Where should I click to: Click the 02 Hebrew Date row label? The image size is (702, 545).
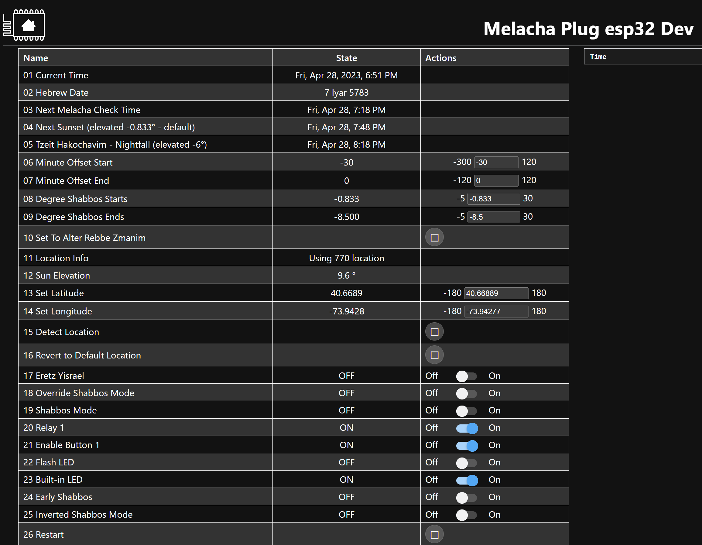tap(56, 93)
